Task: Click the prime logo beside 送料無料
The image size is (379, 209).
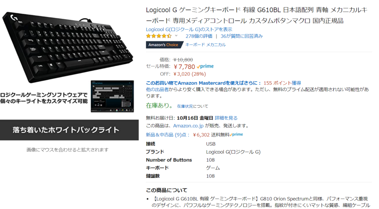Action: pyautogui.click(x=236, y=134)
